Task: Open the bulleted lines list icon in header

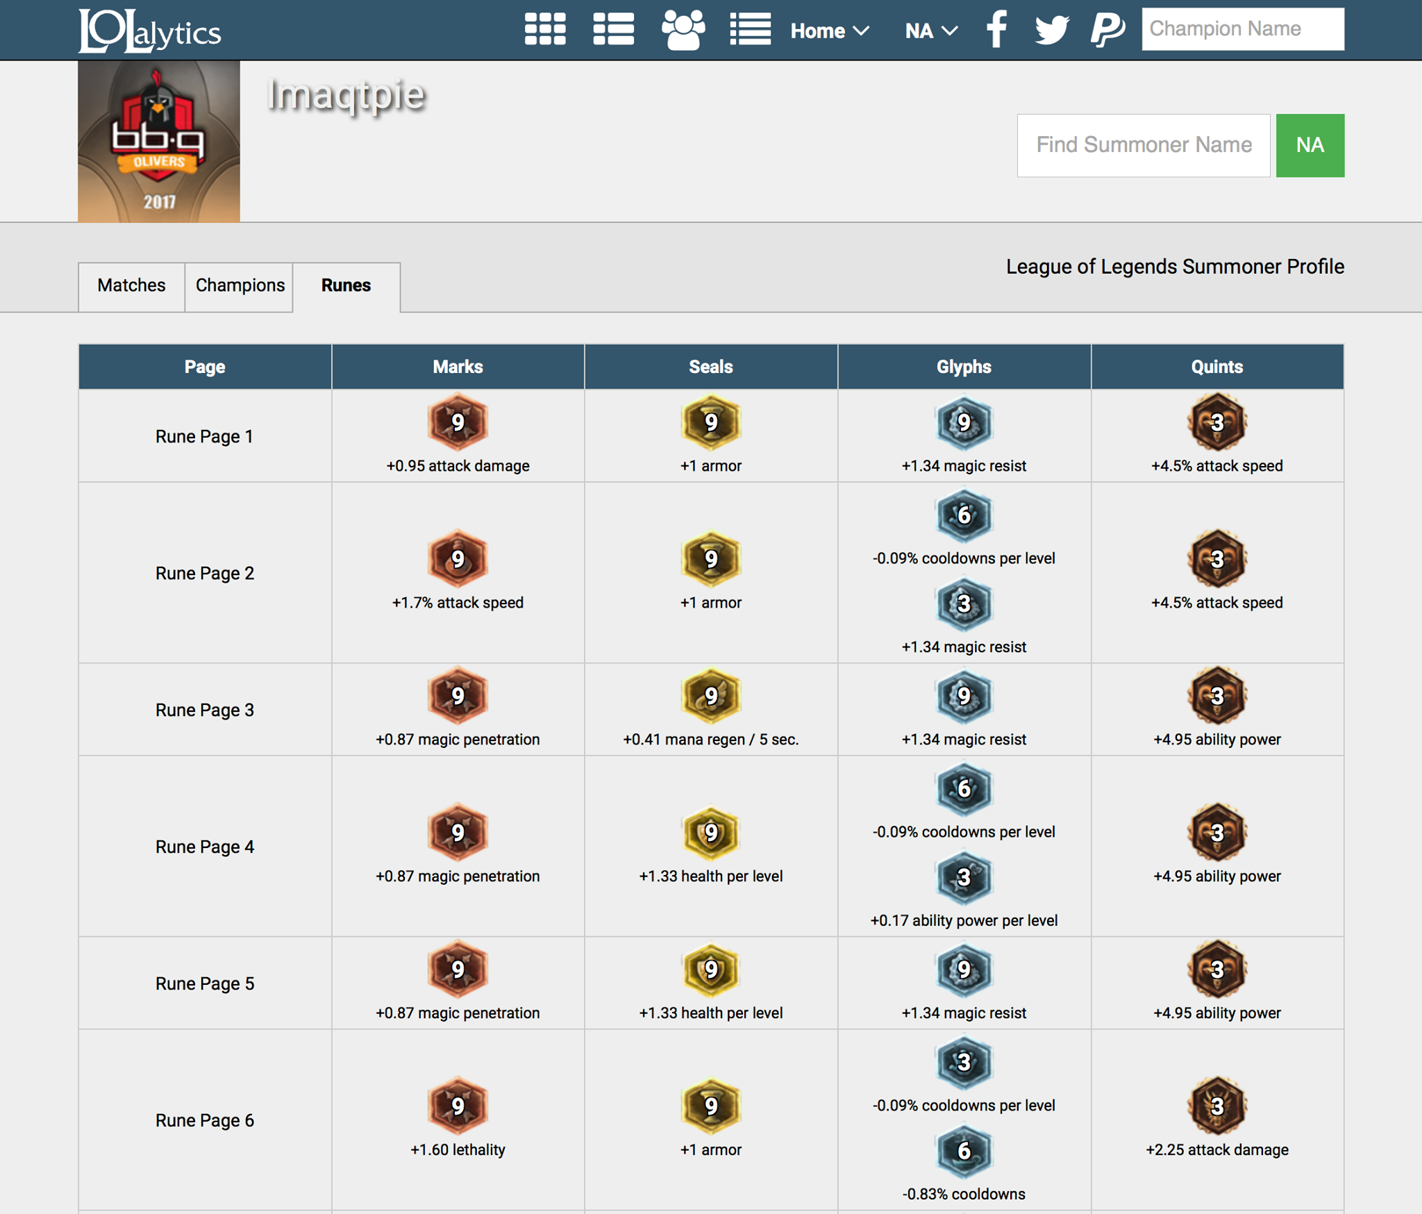Action: [x=750, y=30]
